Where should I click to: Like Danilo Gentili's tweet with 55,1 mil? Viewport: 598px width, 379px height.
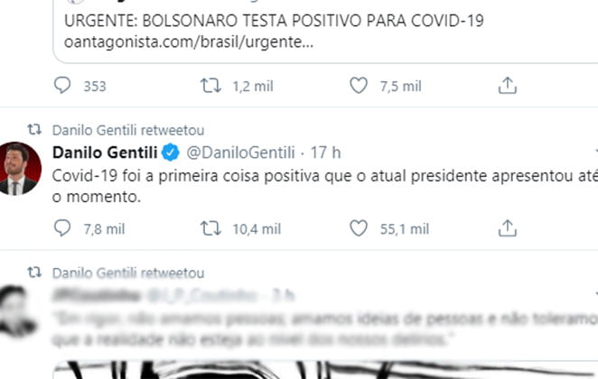tap(359, 228)
